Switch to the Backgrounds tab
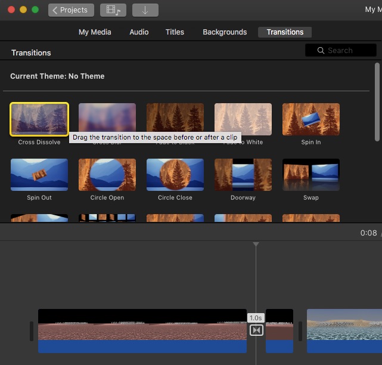This screenshot has width=382, height=365. [x=225, y=32]
